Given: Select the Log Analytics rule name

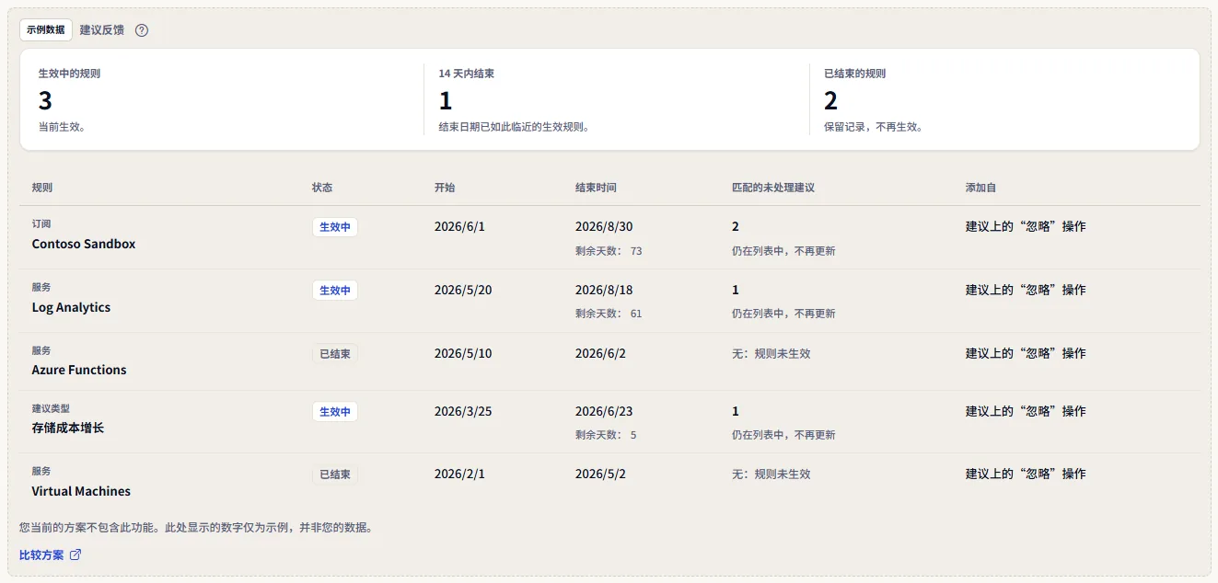Looking at the screenshot, I should (x=71, y=308).
